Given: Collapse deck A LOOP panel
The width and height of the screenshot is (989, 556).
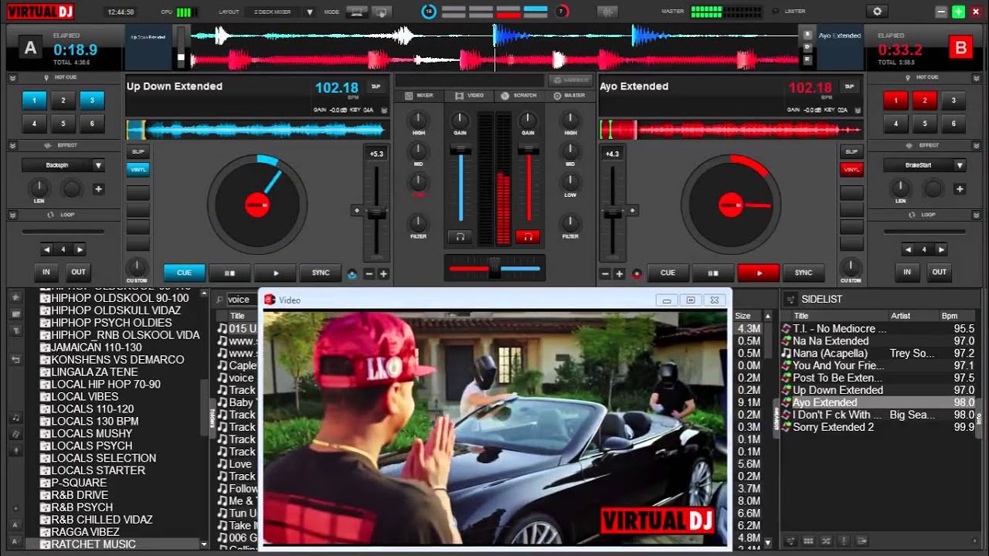Looking at the screenshot, I should [x=13, y=215].
